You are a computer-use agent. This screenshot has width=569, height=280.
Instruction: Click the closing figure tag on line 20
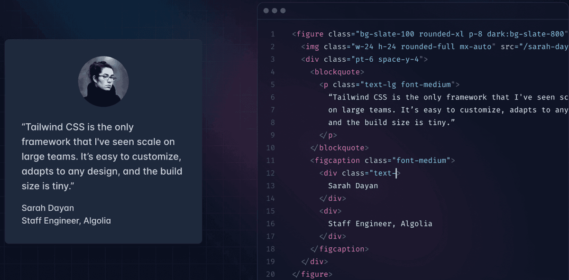(x=313, y=274)
